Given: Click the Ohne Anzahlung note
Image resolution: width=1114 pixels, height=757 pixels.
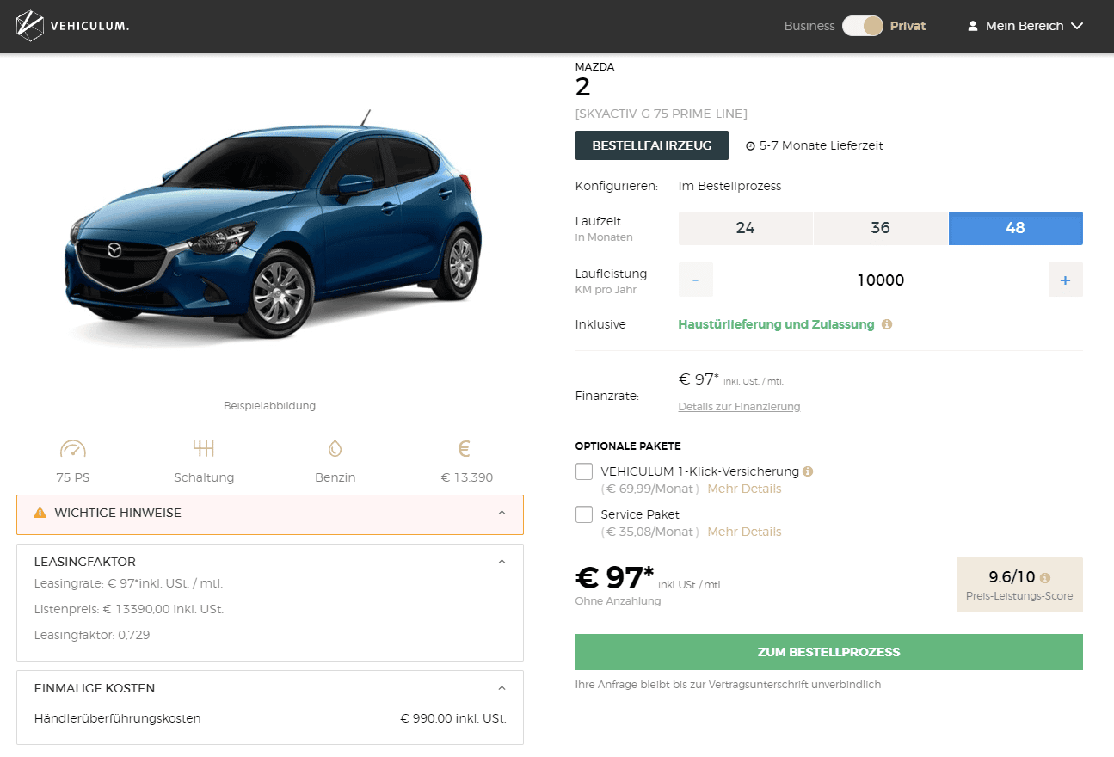Looking at the screenshot, I should tap(618, 601).
